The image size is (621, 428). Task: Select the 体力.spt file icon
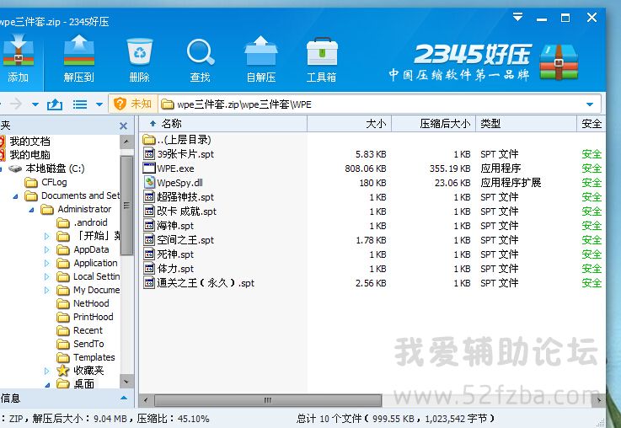pyautogui.click(x=149, y=269)
